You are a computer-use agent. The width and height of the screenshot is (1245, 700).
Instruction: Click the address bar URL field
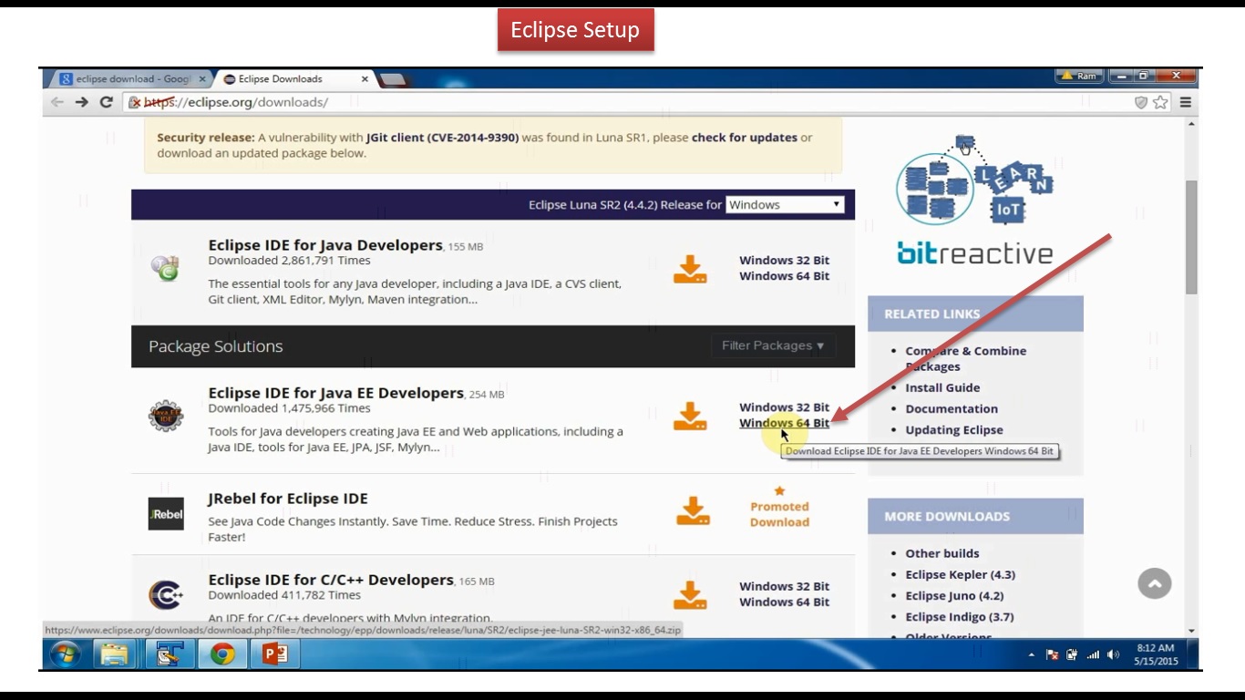(x=629, y=102)
